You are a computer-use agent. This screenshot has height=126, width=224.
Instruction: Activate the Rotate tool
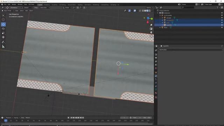click(3, 29)
